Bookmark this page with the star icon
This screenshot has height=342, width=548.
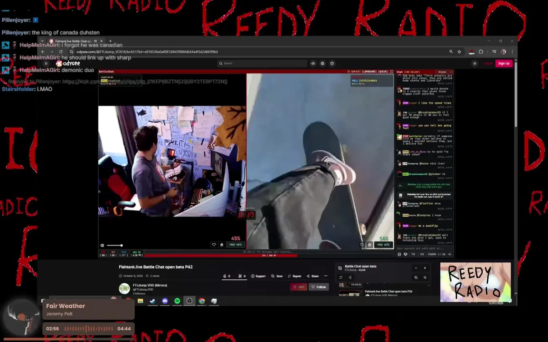(459, 52)
